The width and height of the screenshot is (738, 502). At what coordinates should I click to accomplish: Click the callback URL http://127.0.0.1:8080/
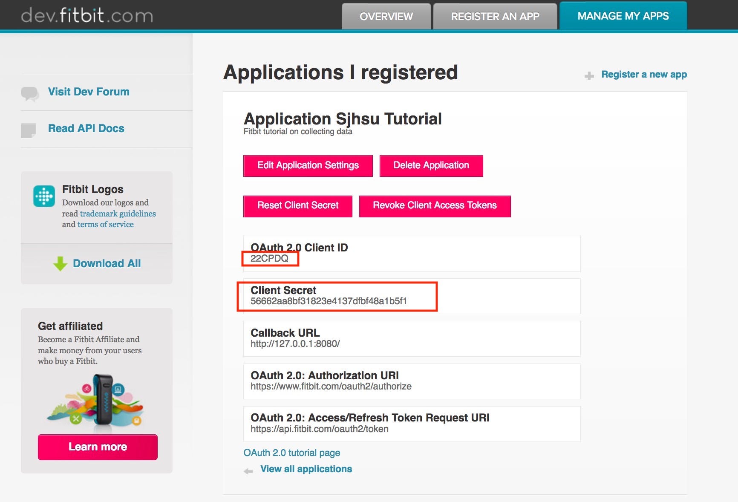pyautogui.click(x=295, y=343)
